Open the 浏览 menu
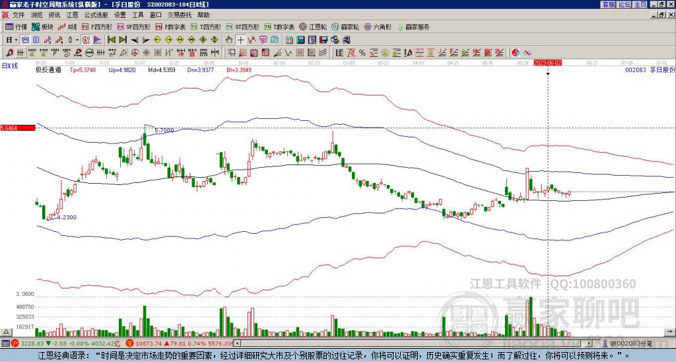 tap(36, 15)
